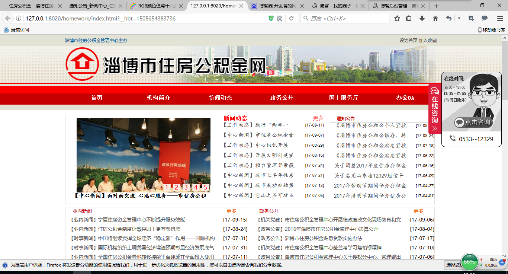508x274 pixels.
Task: Click the 点击咨询 chat button
Action: click(474, 122)
